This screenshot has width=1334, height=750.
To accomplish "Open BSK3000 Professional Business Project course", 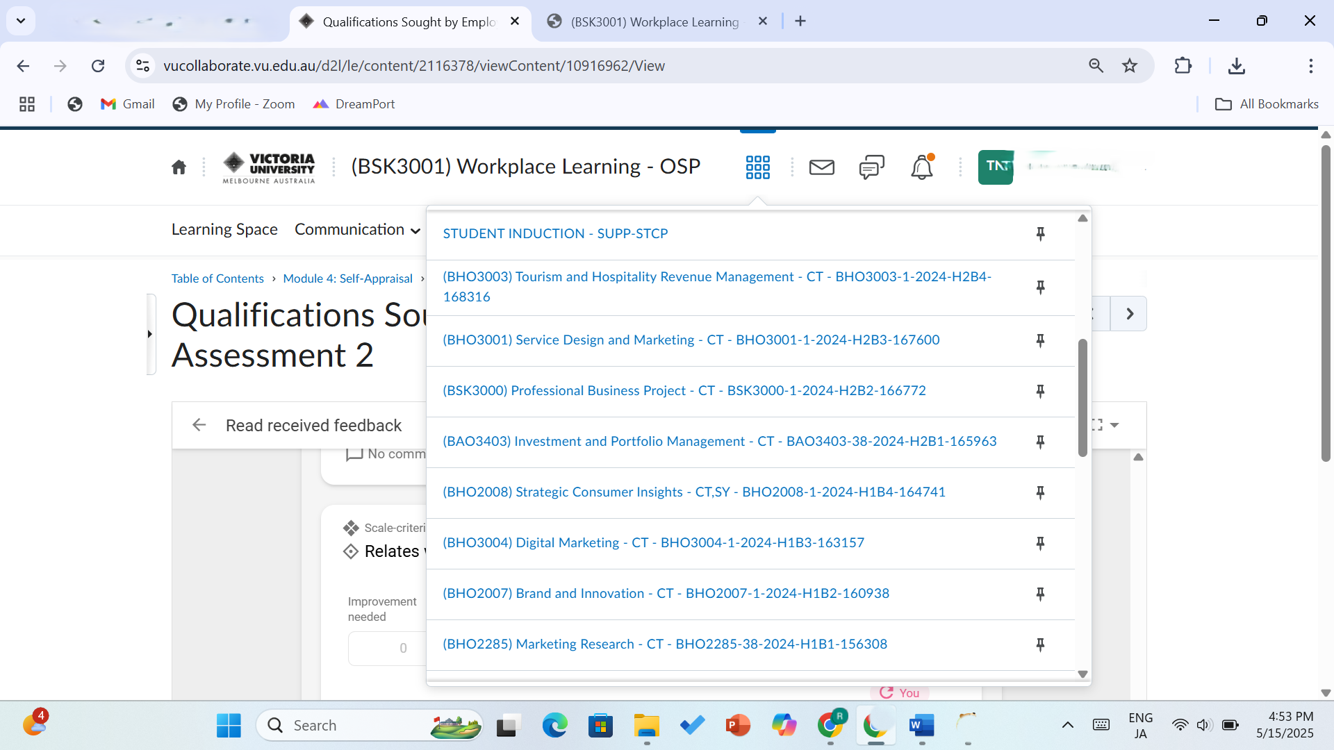I will (684, 390).
